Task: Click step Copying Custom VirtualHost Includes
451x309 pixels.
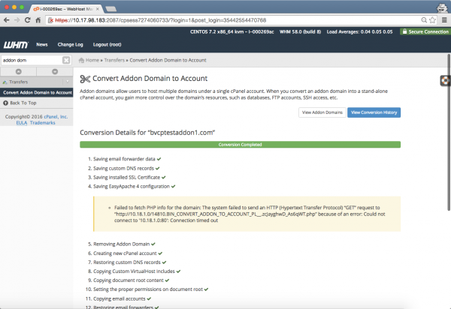Action: point(134,271)
